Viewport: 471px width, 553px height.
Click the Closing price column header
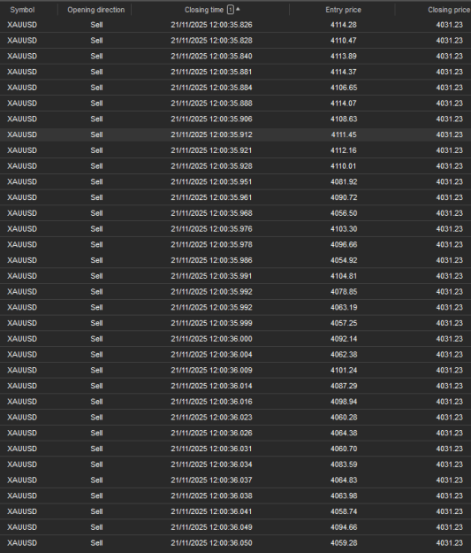coord(449,10)
